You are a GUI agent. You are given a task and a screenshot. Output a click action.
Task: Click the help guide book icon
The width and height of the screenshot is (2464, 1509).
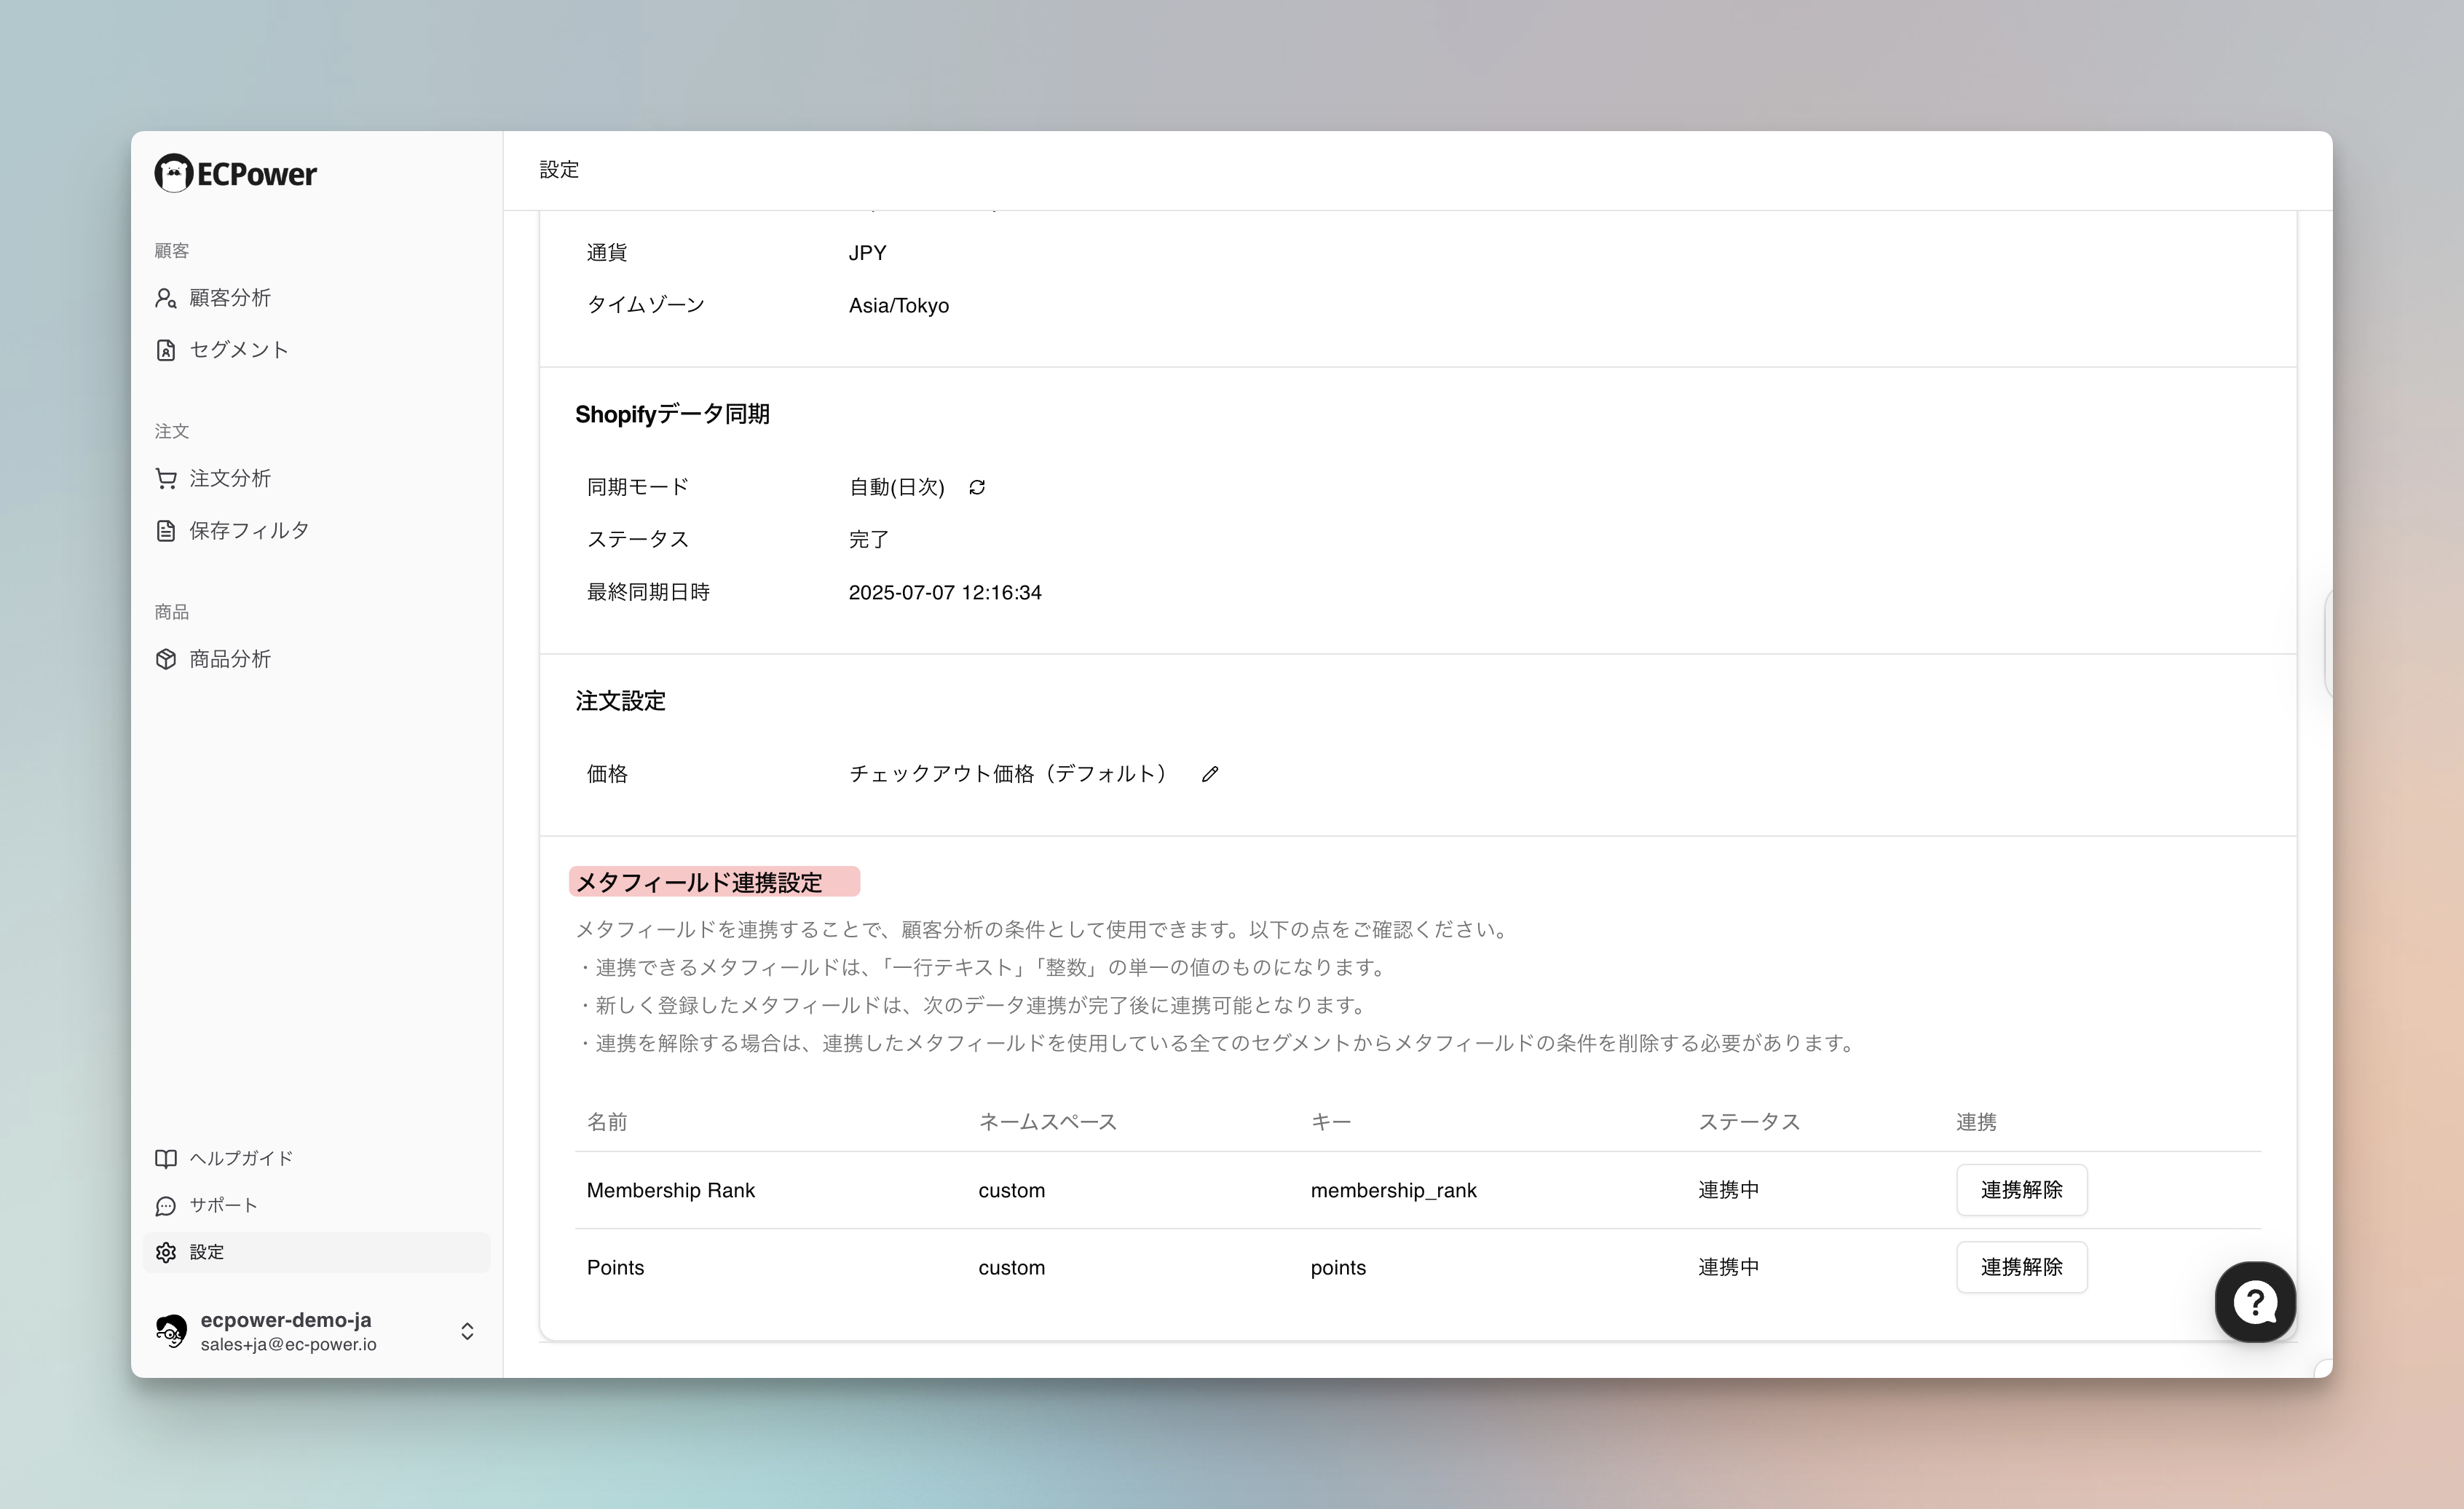[166, 1158]
